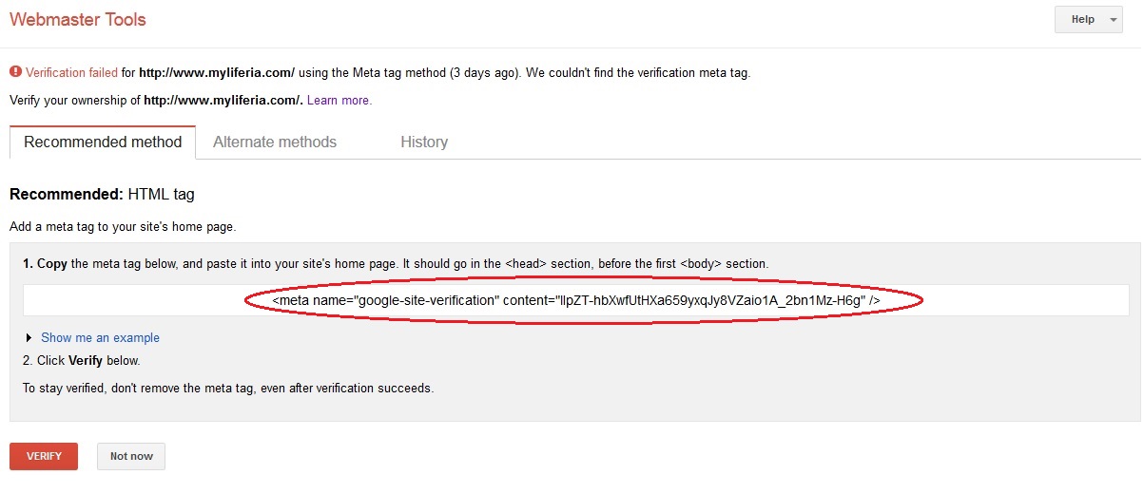Click the red VERIFY button

[x=44, y=456]
